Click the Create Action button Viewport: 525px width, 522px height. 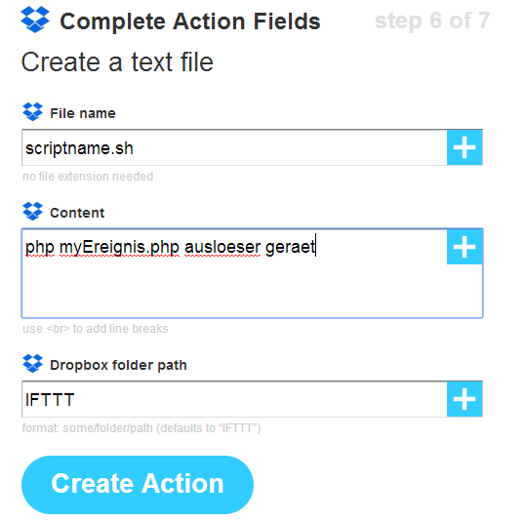click(x=138, y=485)
